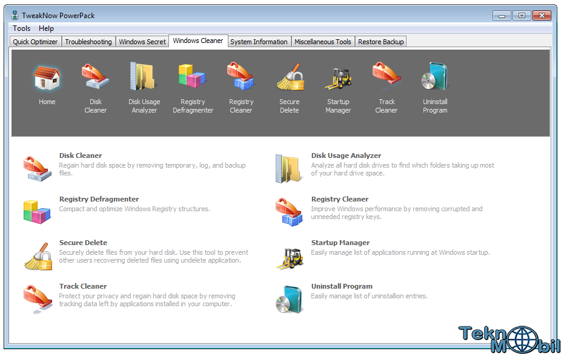Click the Uninstall Program heading
The height and width of the screenshot is (354, 561).
342,286
